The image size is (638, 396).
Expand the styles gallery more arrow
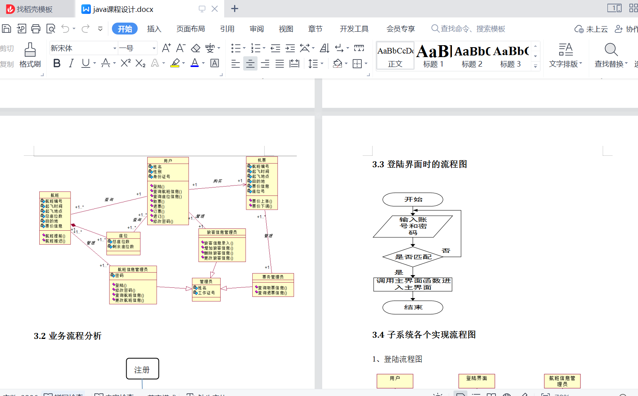coord(535,66)
